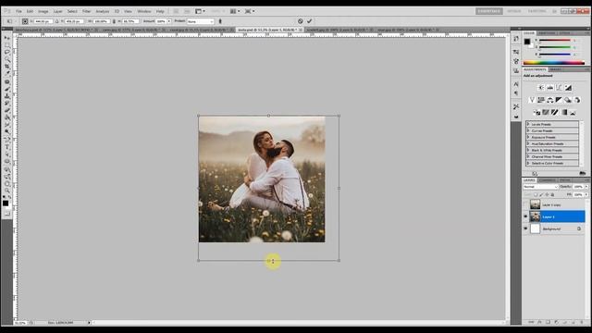Screen dimensions: 592x333
Task: Select the Rectangular Marquee tool
Action: click(x=6, y=45)
